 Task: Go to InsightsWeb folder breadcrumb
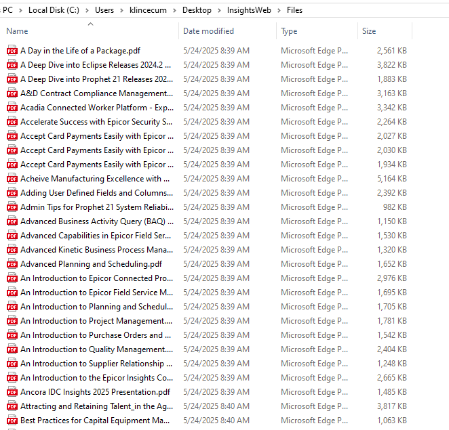coord(249,10)
